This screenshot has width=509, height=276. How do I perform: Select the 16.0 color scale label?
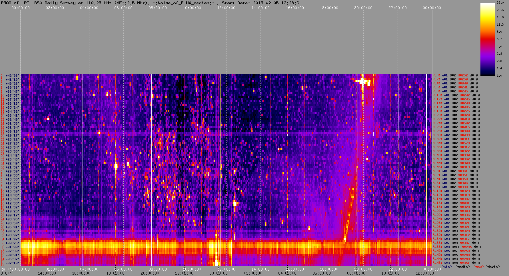pyautogui.click(x=500, y=17)
